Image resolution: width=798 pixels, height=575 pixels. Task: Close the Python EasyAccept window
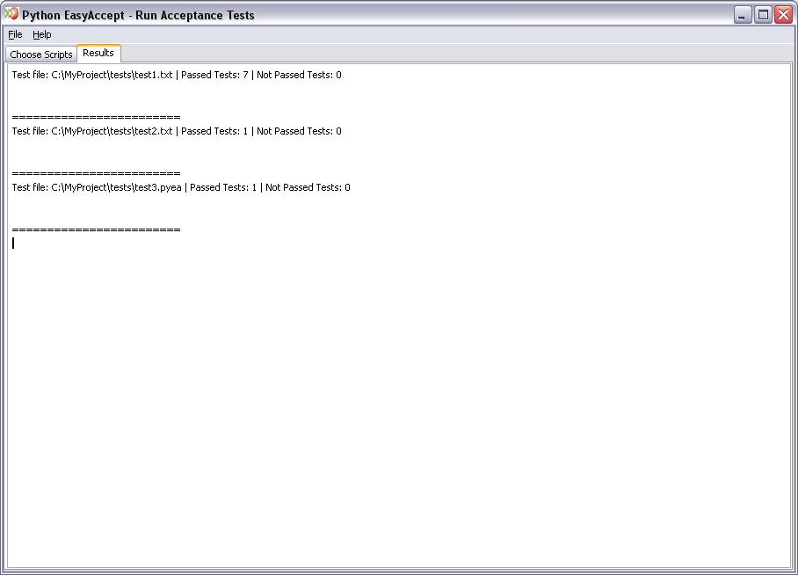pos(783,14)
